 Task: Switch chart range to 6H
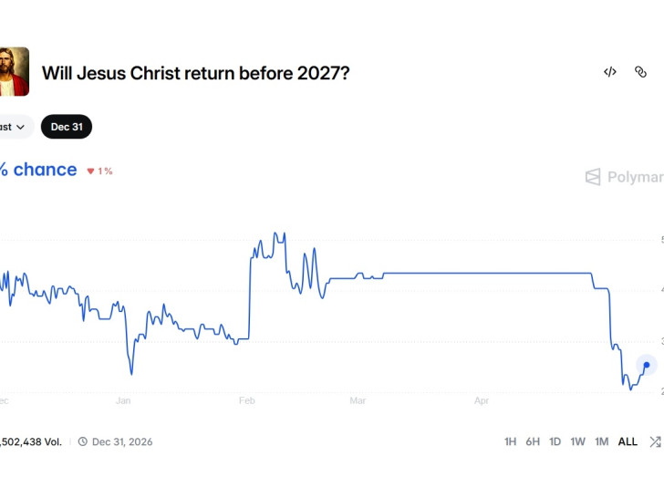click(x=533, y=441)
